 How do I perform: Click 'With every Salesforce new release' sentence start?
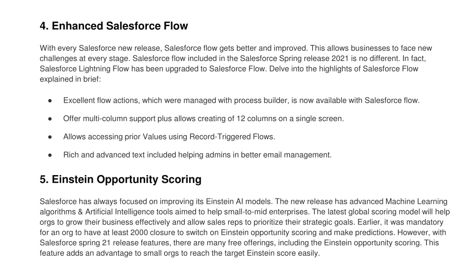(101, 48)
